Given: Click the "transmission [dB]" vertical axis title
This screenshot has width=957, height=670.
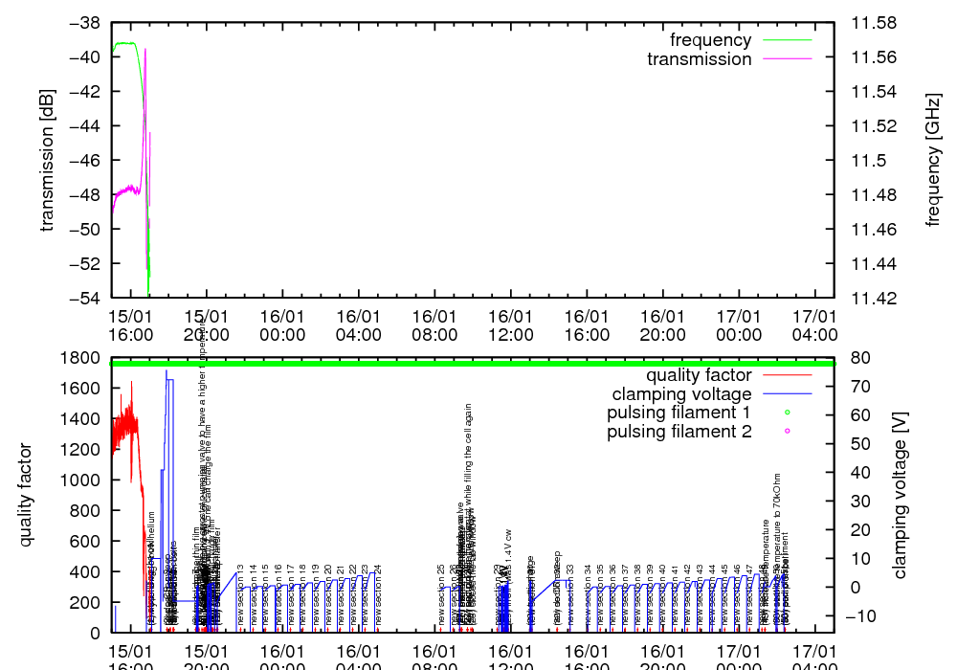Looking at the screenshot, I should 46,160.
